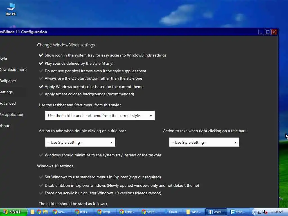288x216 pixels.
Task: Open the taskbar and startmenu style dropdown
Action: click(100, 116)
